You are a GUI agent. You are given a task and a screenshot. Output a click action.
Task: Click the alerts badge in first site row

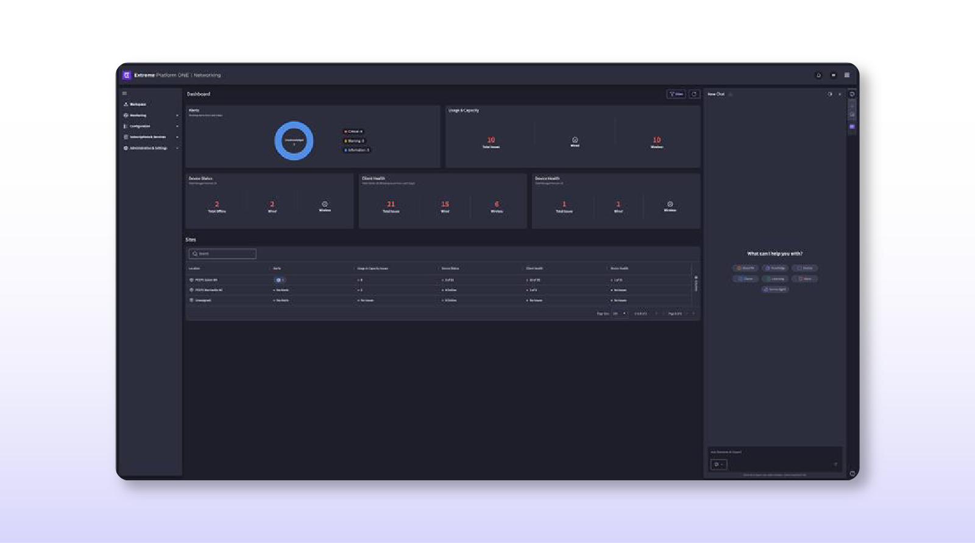pos(280,280)
